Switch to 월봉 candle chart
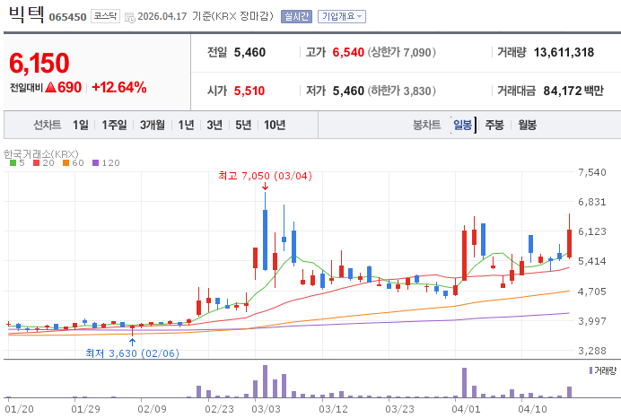This screenshot has height=418, width=621. (x=527, y=125)
